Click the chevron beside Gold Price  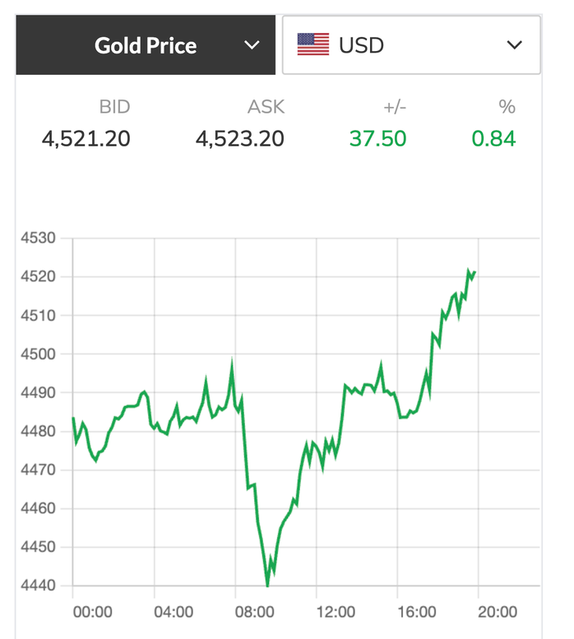coord(252,45)
